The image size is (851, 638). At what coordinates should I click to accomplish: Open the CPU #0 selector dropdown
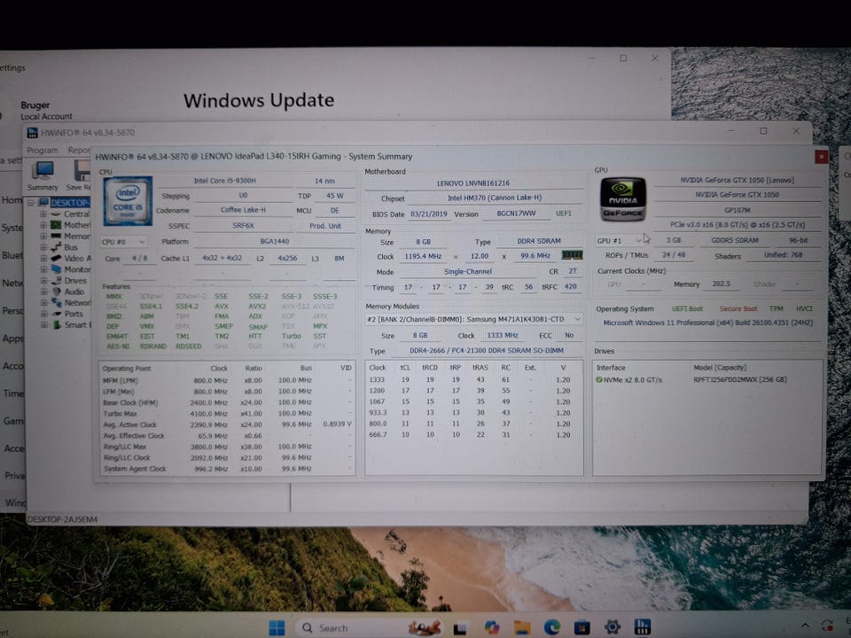coord(124,241)
